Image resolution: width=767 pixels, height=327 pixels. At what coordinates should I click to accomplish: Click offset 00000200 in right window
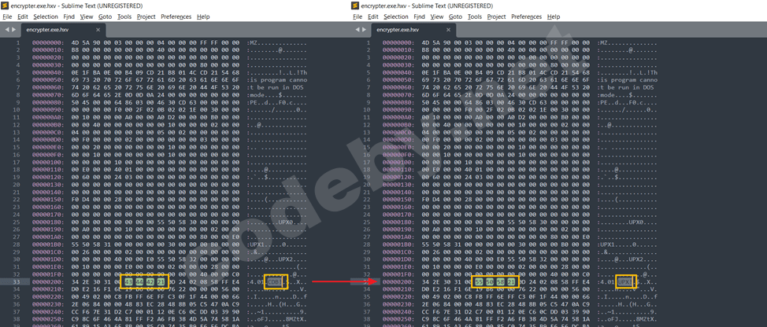pyautogui.click(x=398, y=282)
